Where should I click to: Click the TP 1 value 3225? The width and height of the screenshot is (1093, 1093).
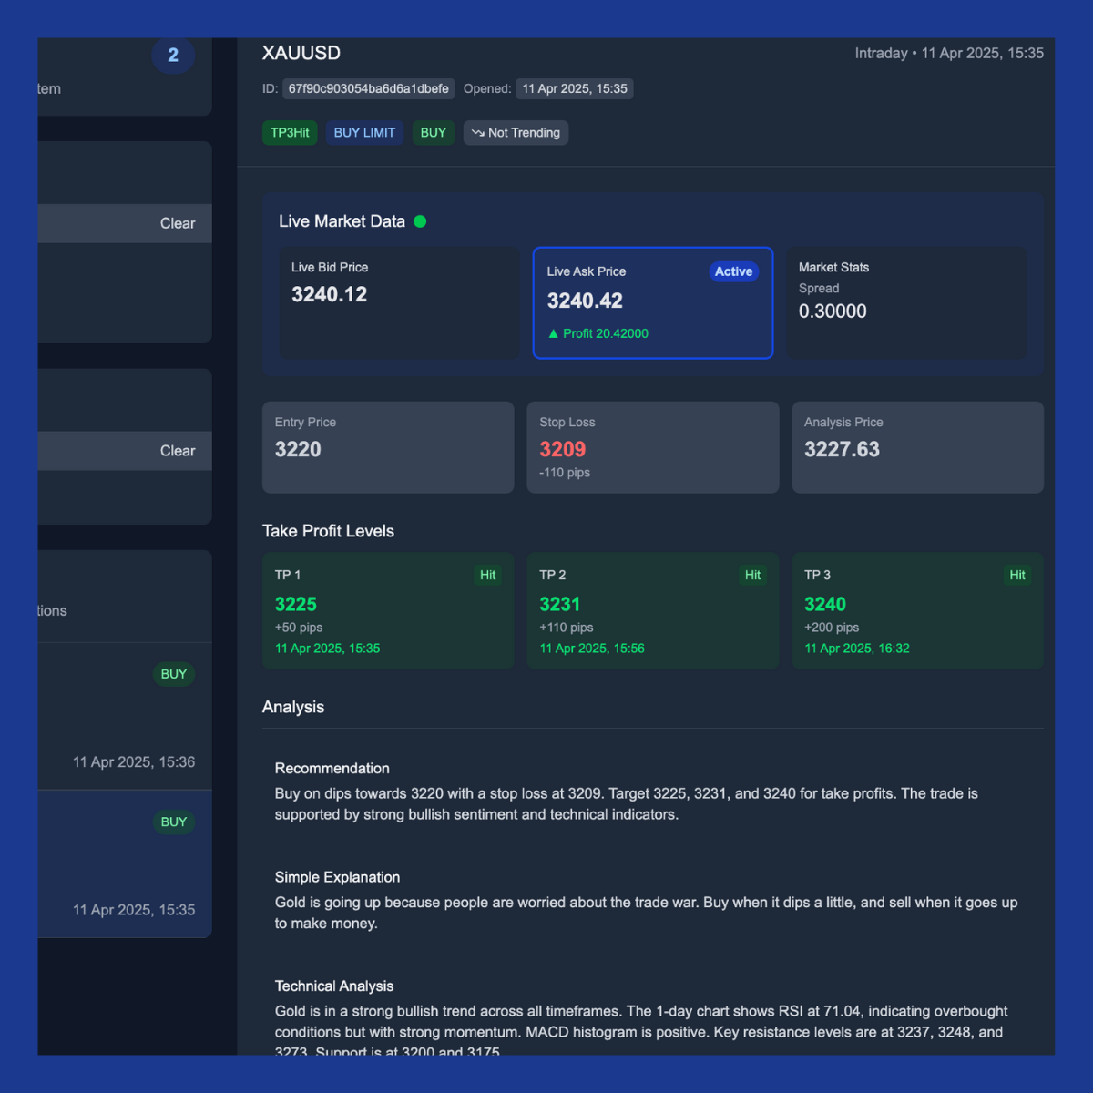click(x=296, y=604)
